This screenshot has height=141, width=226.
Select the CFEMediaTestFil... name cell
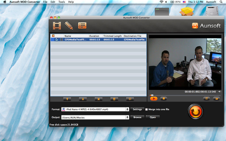point(75,39)
